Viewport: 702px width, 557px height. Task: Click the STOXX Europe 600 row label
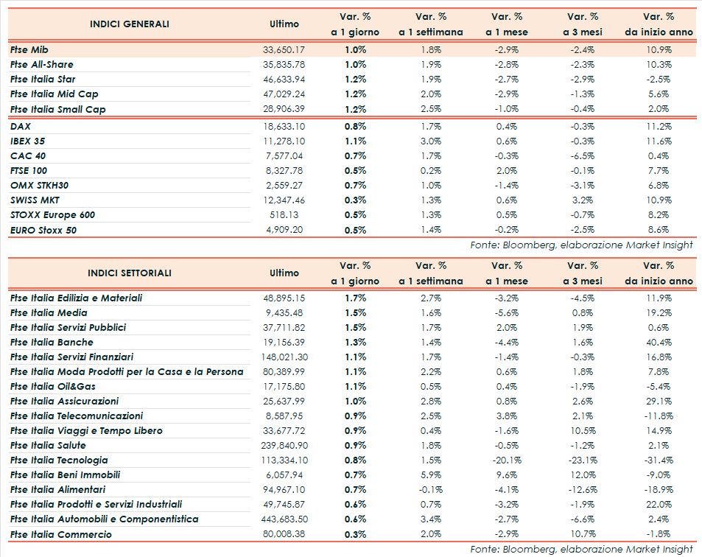52,214
